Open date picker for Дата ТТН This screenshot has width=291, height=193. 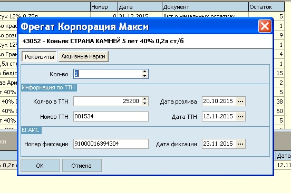pyautogui.click(x=240, y=117)
